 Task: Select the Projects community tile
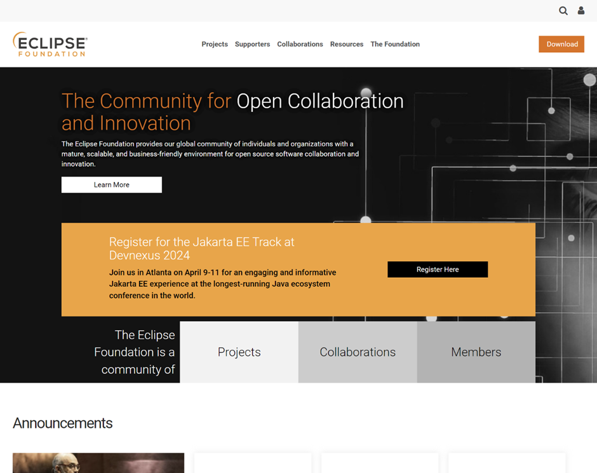(239, 352)
